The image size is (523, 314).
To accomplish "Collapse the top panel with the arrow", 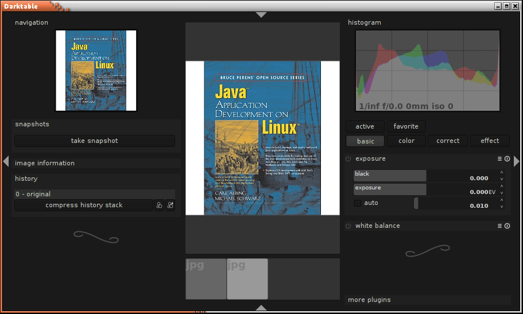I will (261, 15).
